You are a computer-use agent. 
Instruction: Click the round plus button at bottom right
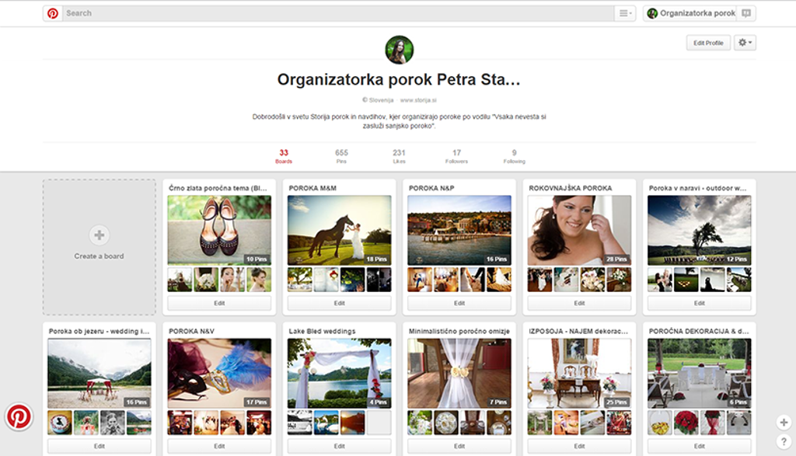pos(784,422)
